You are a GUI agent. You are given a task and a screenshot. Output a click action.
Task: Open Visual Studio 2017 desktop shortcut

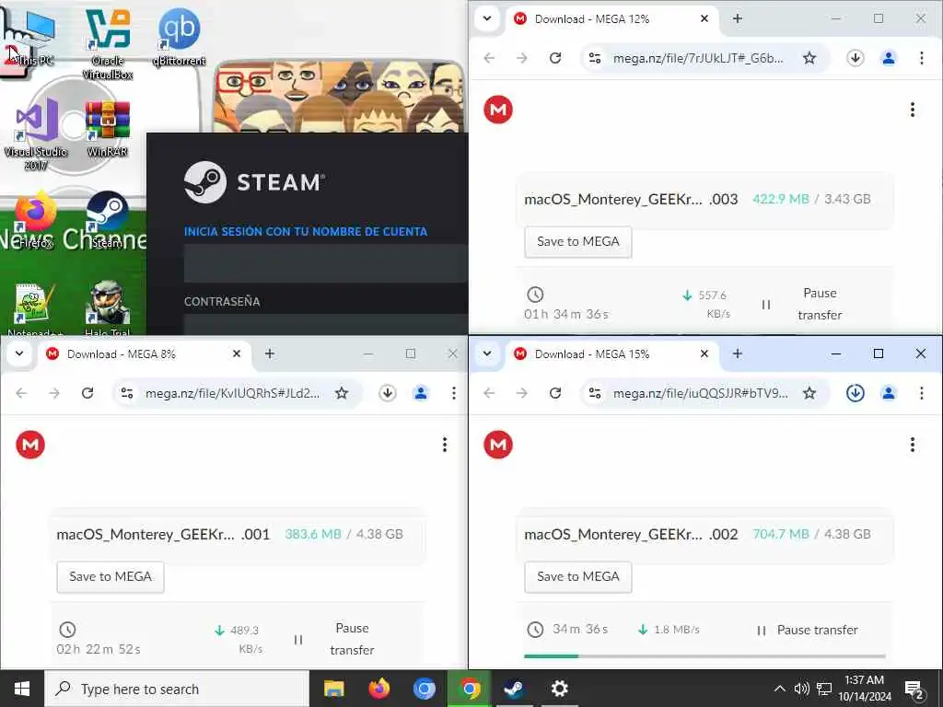pyautogui.click(x=36, y=134)
